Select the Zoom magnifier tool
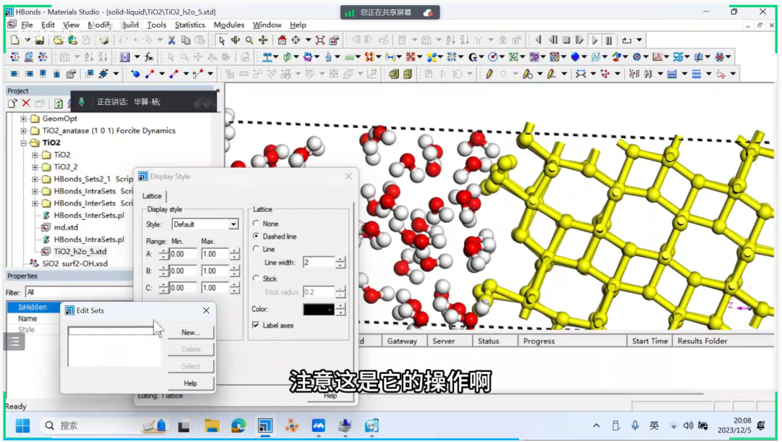782x442 pixels. (249, 41)
